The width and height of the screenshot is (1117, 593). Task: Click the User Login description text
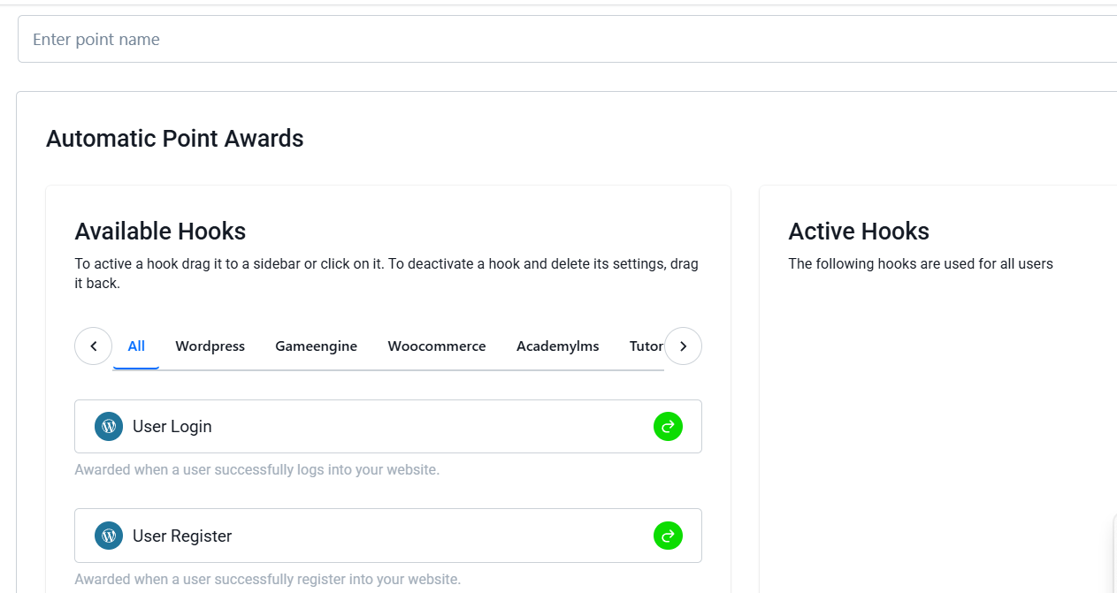(257, 470)
